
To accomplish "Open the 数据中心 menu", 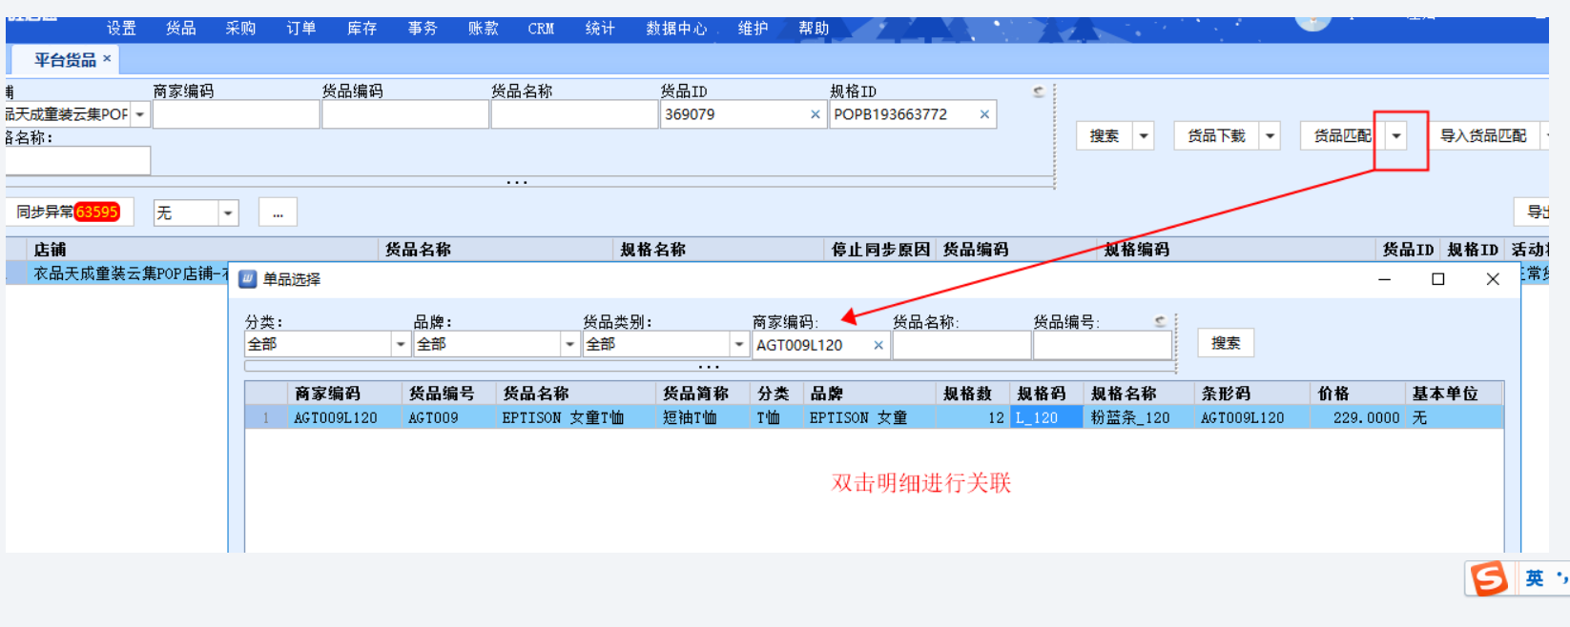I will (676, 29).
